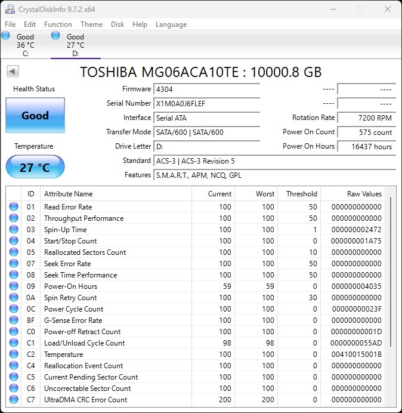
Task: Open the Help menu
Action: click(140, 24)
